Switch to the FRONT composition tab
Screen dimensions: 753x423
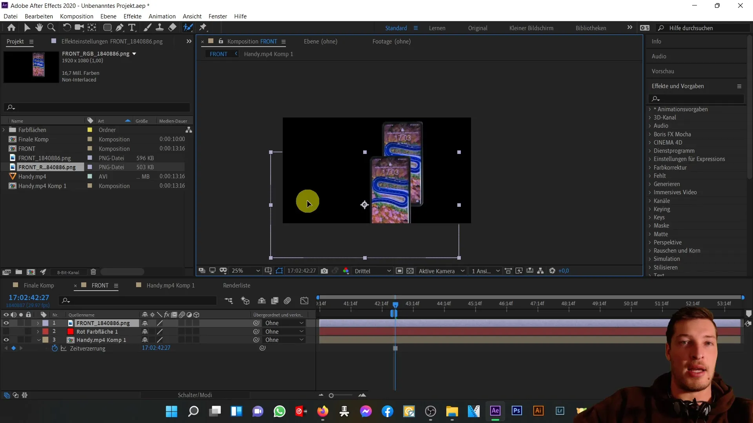[x=100, y=285]
